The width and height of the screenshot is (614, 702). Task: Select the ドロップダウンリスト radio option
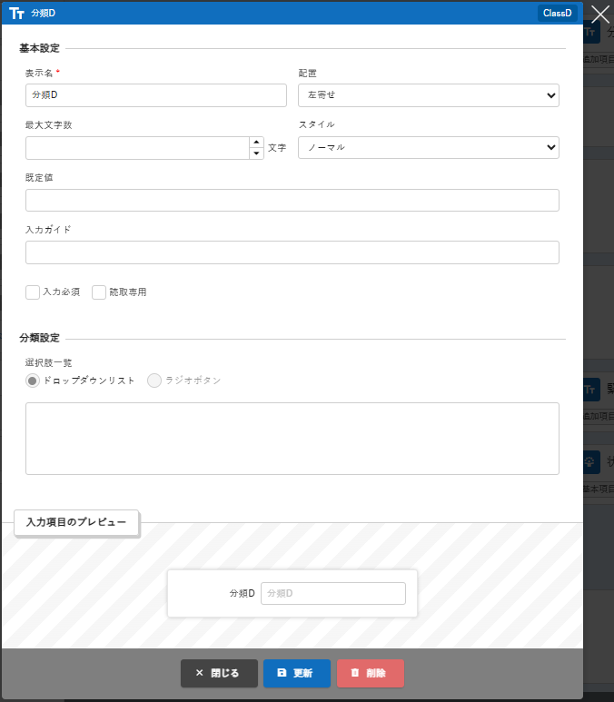[x=33, y=381]
